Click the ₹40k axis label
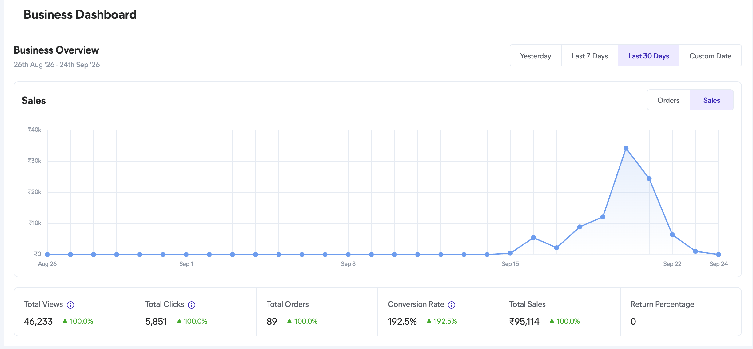Screen dimensions: 753x349 [x=34, y=130]
